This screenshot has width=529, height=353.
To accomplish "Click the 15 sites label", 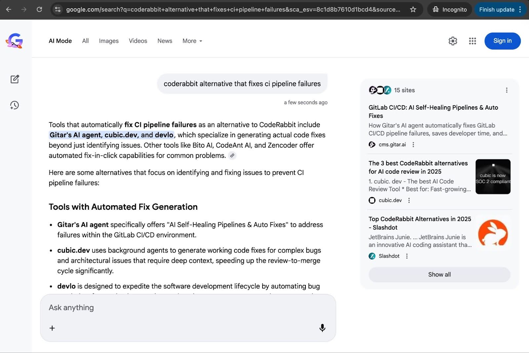I will pos(404,90).
